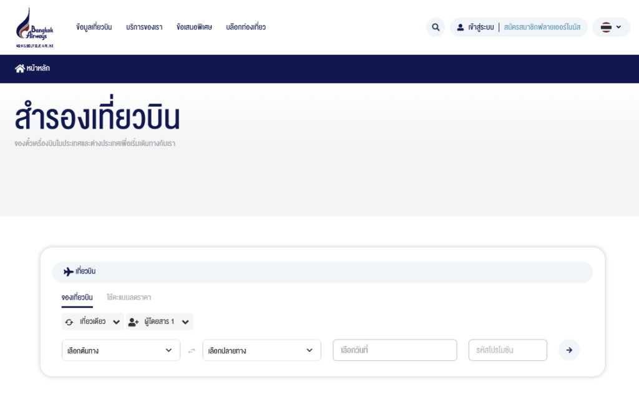
Task: Open the เลือกปลายทาง destination dropdown
Action: (x=261, y=350)
